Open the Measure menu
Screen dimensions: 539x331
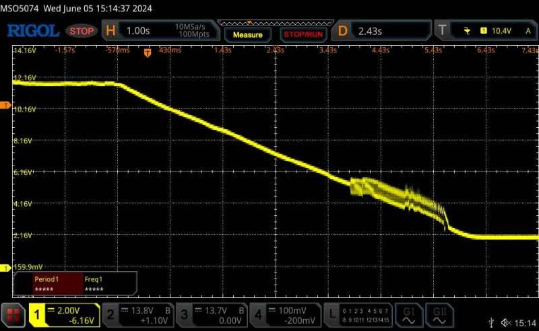click(247, 34)
